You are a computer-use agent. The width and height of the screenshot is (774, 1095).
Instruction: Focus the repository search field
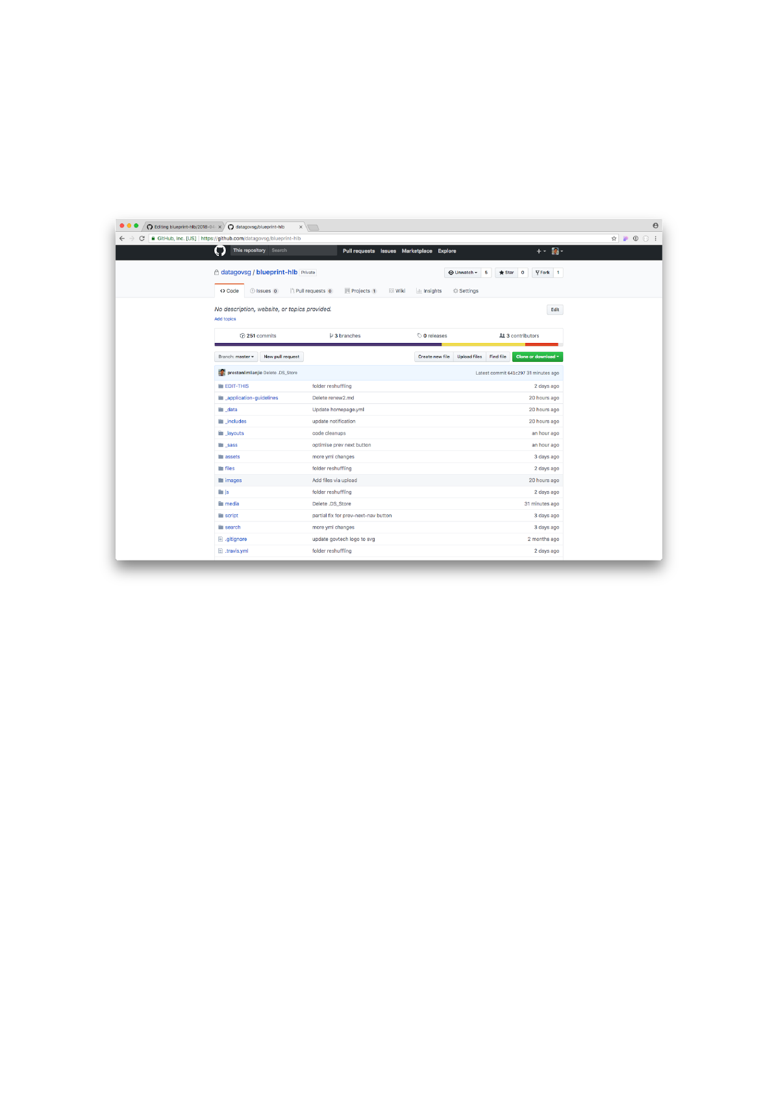[303, 250]
